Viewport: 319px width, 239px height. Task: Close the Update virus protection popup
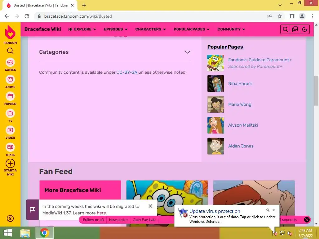click(x=274, y=210)
